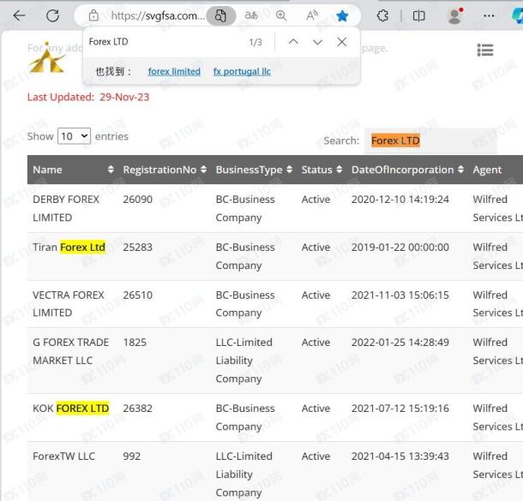The width and height of the screenshot is (523, 501).
Task: Click the svgfsa.com address bar URL
Action: 158,15
